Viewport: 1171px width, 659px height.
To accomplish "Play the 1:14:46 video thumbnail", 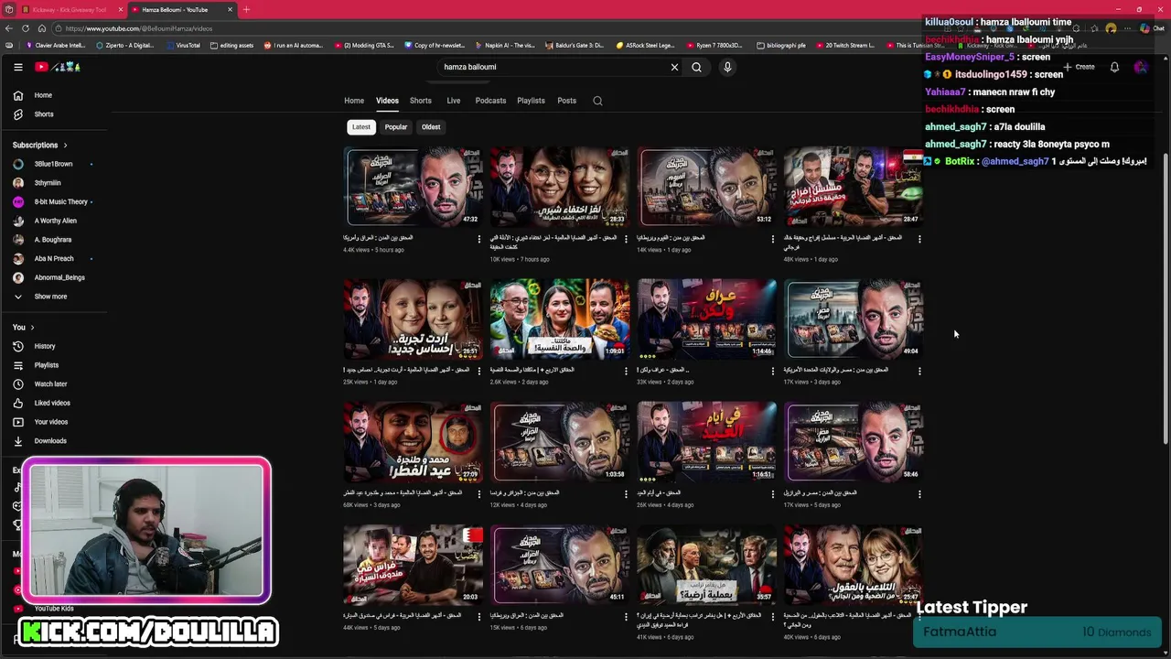I will click(x=707, y=318).
